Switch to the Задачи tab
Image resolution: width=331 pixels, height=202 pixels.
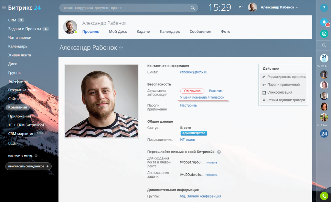143,31
